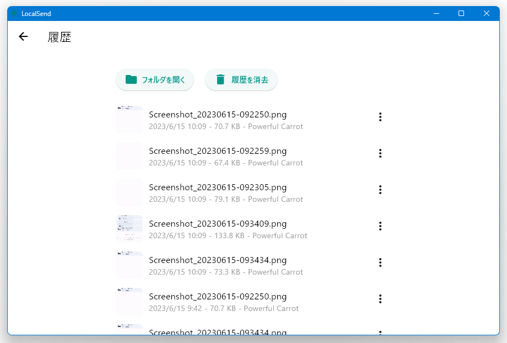Select file name Screenshot_20230615-093409.png
Viewport: 507px width, 343px height.
(218, 224)
